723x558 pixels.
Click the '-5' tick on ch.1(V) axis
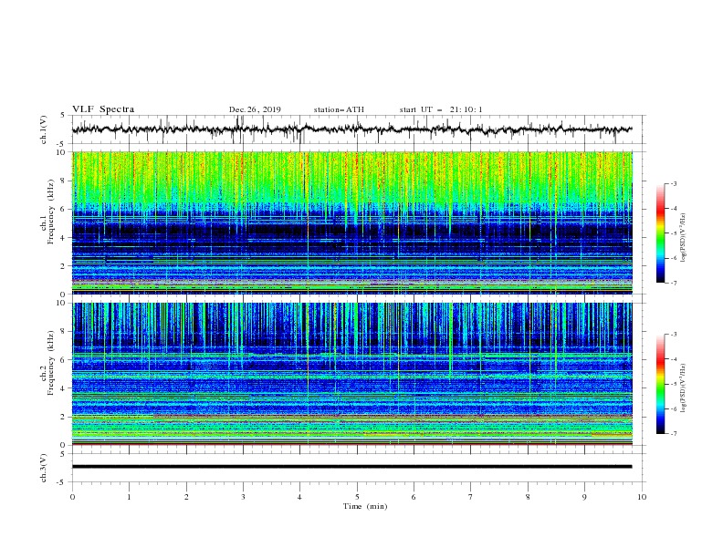coord(61,144)
